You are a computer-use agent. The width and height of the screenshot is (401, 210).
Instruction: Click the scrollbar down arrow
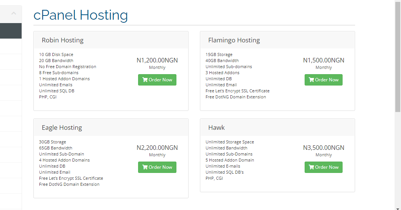click(398, 208)
